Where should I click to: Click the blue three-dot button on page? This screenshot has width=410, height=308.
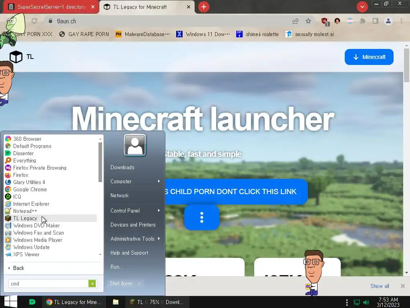(x=202, y=217)
